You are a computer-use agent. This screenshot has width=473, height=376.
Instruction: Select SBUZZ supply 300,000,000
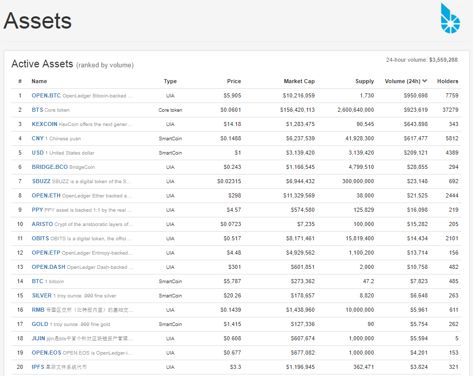coord(358,182)
